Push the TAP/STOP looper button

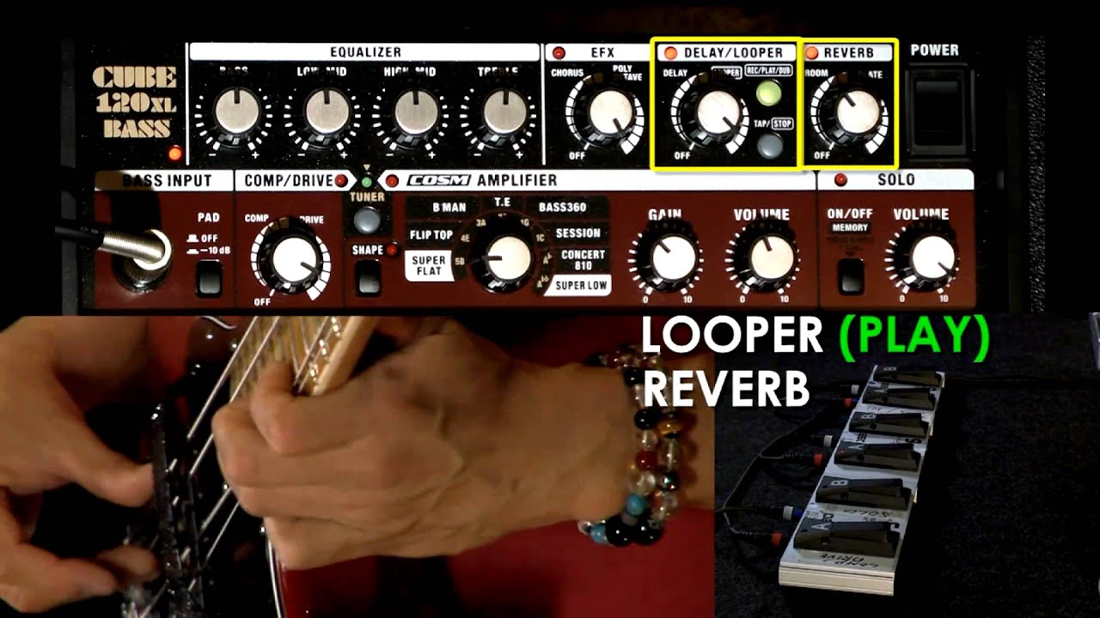pos(769,146)
